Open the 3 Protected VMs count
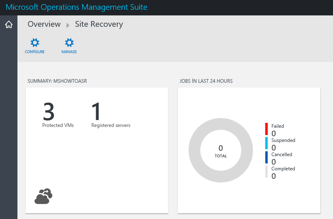Image resolution: width=333 pixels, height=219 pixels. [49, 112]
